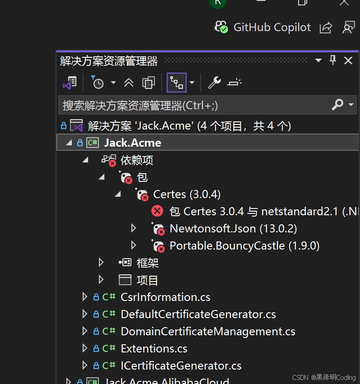Select the 依赖项 node

pyautogui.click(x=137, y=160)
